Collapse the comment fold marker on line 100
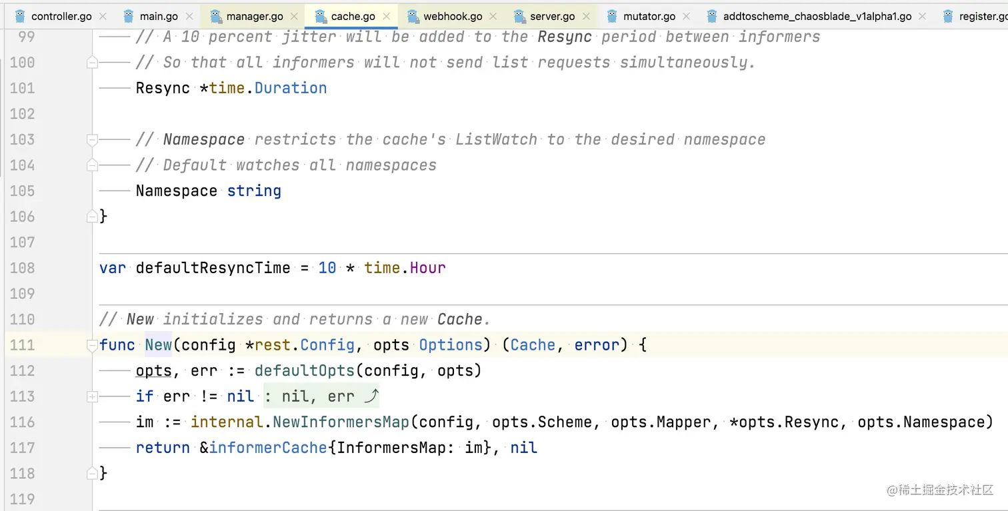Viewport: 1008px width, 511px height. coord(92,63)
